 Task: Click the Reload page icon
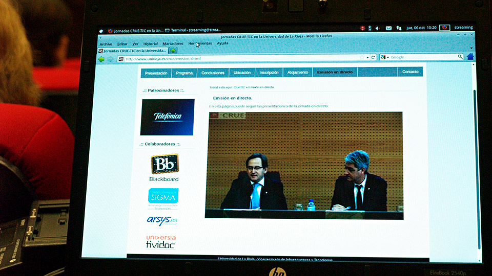tap(373, 57)
